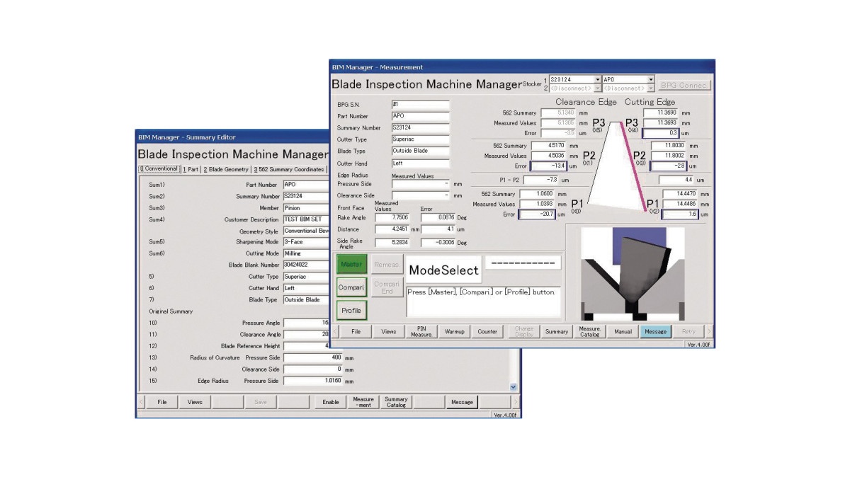Open Measure. Catalog from the toolbar
Image resolution: width=850 pixels, height=477 pixels.
coord(590,331)
